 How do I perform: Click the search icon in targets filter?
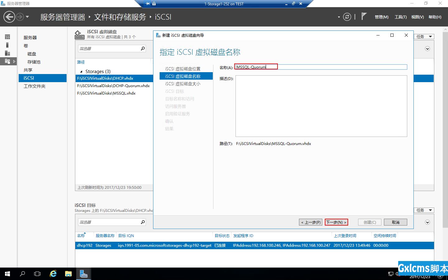143,222
